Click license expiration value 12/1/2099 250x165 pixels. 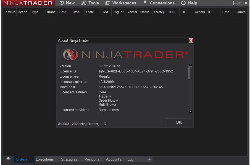[106, 82]
